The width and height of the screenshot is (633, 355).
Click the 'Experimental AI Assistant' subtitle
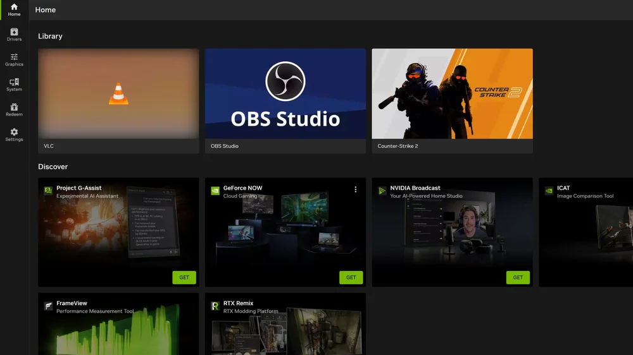(x=87, y=196)
